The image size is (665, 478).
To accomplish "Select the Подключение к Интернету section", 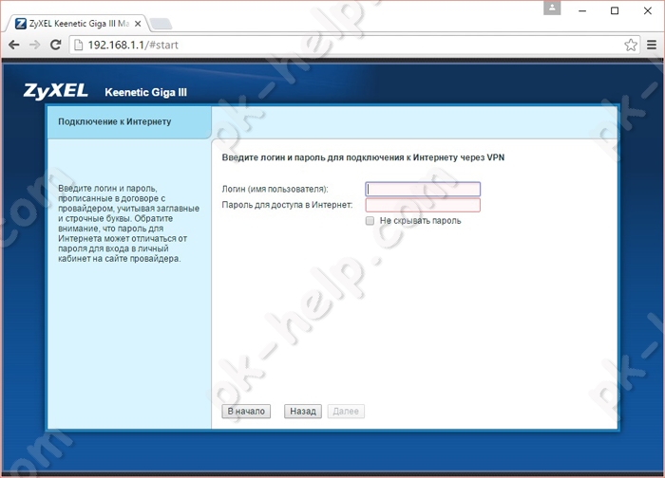I will point(129,122).
